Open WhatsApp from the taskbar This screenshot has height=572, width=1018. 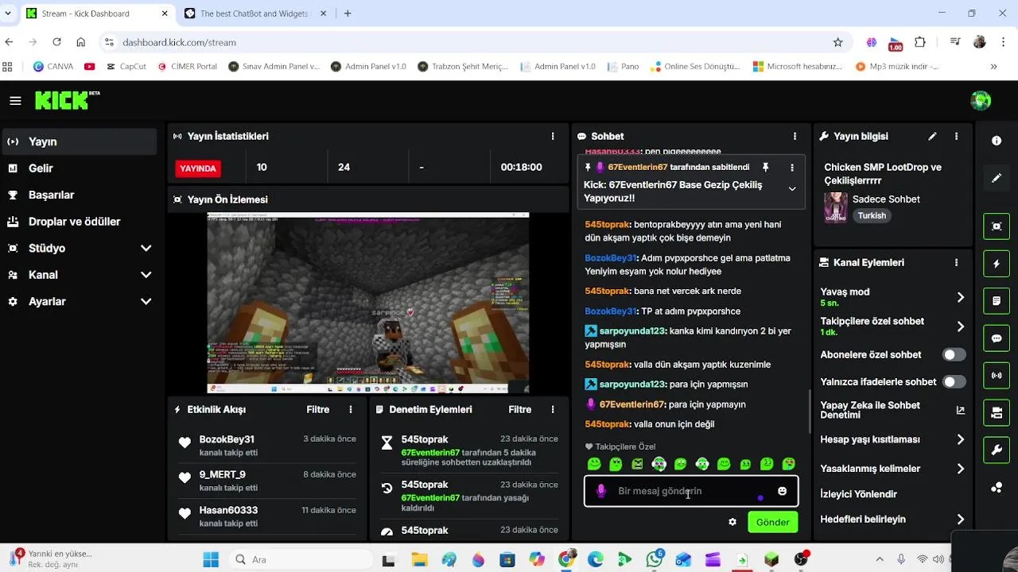click(x=655, y=560)
